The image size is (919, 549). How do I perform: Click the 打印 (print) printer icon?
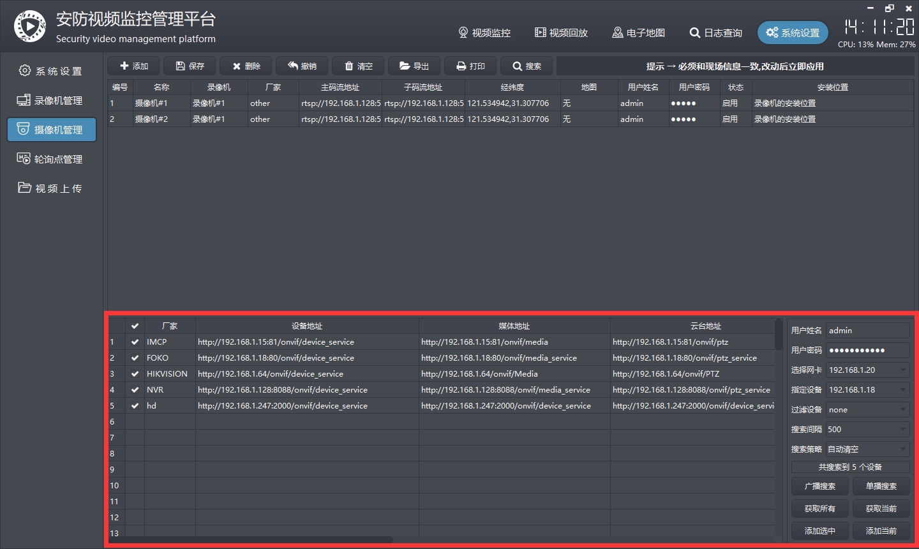pos(461,66)
